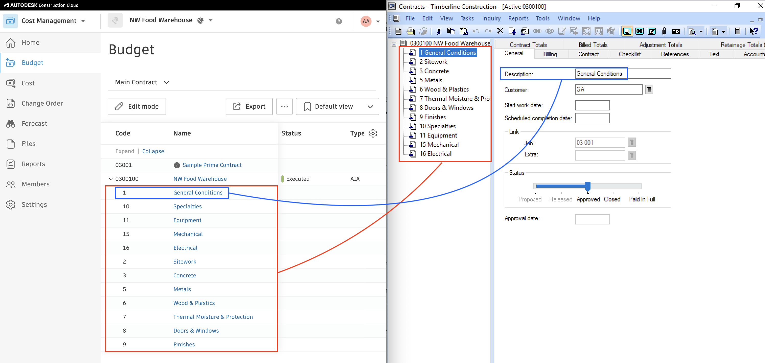Open the Tasks menu

point(467,18)
